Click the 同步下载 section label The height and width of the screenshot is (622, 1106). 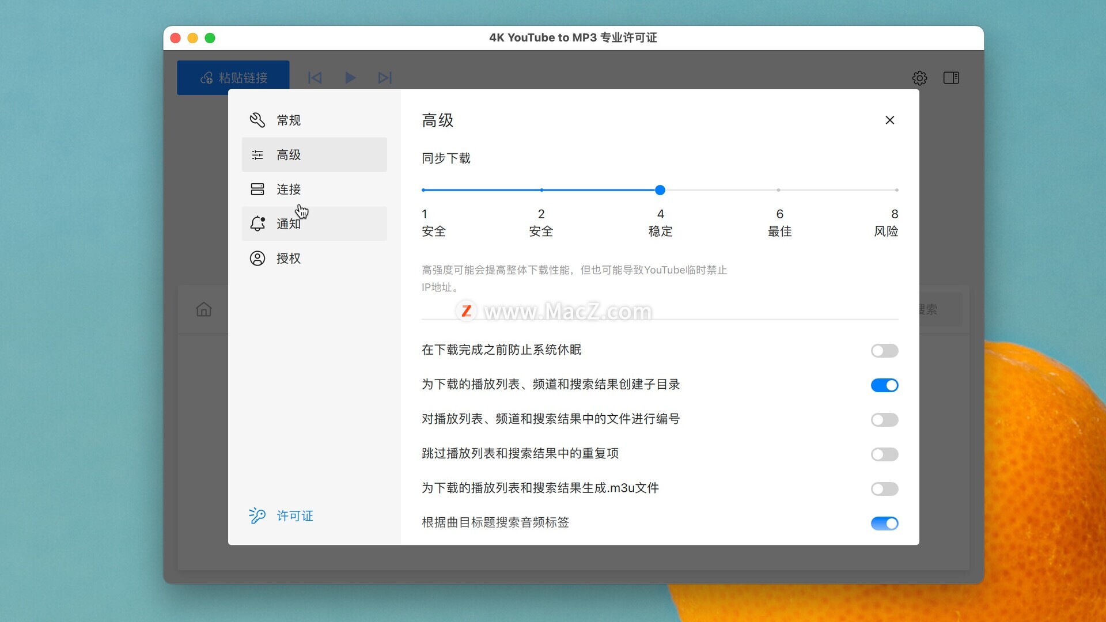point(446,158)
